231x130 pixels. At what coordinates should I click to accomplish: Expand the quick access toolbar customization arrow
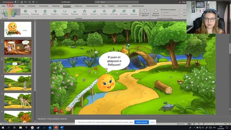(x=37, y=2)
